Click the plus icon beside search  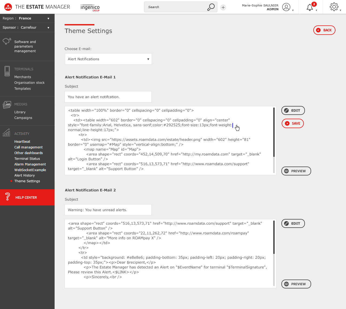point(223,7)
